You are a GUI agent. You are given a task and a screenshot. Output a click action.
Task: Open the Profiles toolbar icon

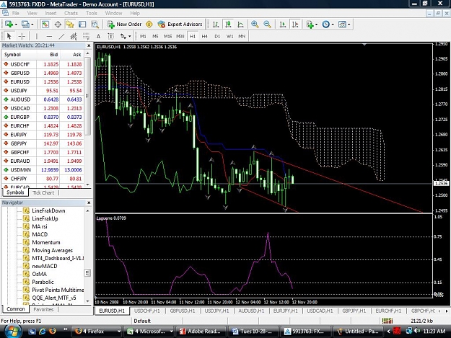click(25, 25)
